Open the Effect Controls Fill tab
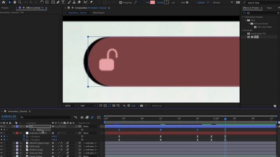 (35, 8)
